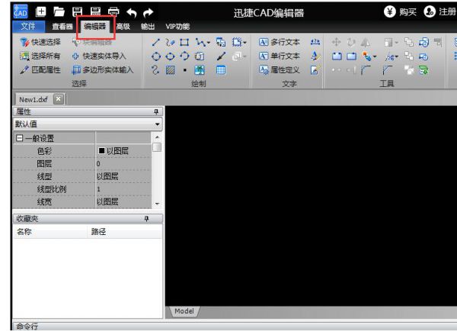Click the print icon in quick access bar
The image size is (457, 331).
[111, 11]
